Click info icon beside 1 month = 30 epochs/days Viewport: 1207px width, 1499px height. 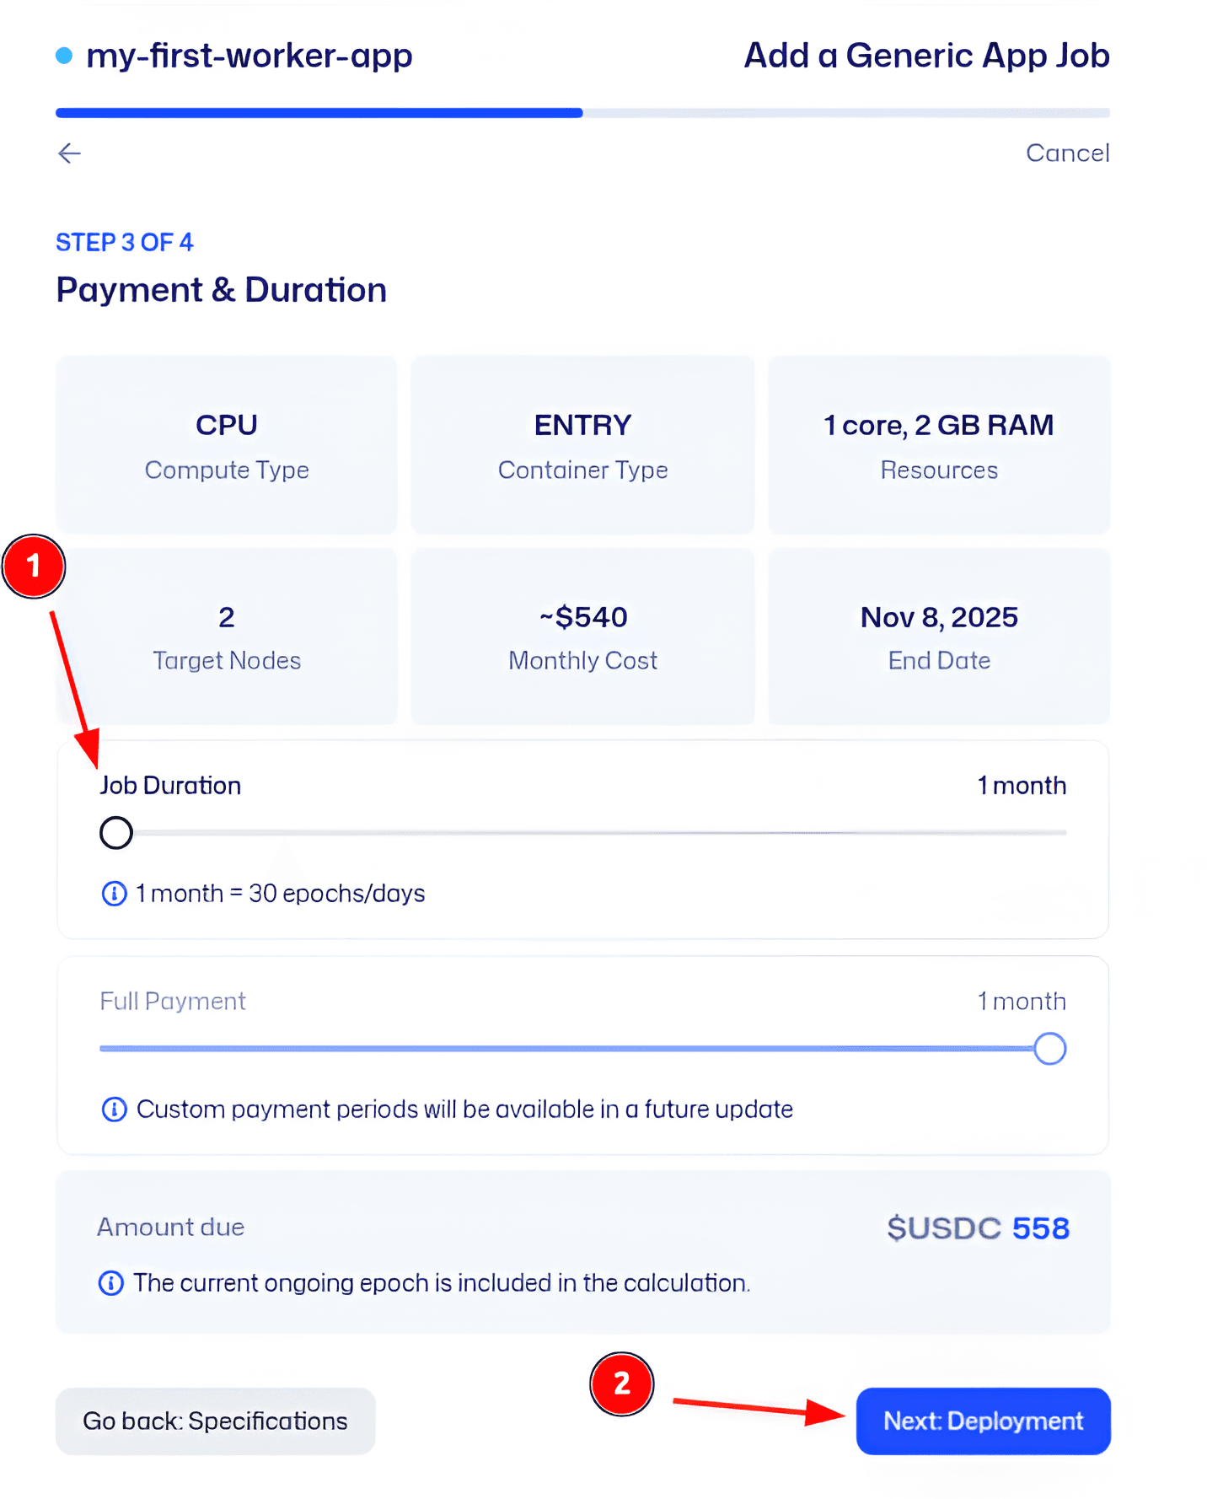click(x=114, y=893)
